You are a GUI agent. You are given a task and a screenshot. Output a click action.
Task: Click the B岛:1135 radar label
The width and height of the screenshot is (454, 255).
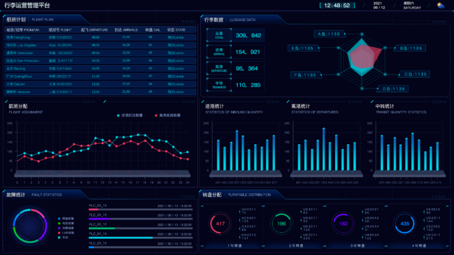(x=410, y=48)
